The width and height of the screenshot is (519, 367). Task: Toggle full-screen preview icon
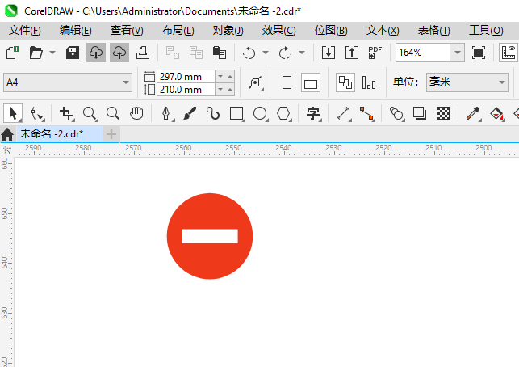(x=479, y=53)
